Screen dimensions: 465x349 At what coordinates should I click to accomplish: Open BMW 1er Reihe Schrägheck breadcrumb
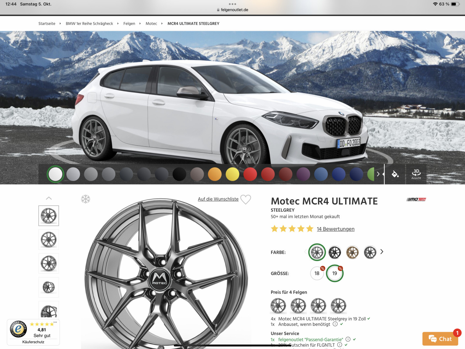tap(90, 24)
